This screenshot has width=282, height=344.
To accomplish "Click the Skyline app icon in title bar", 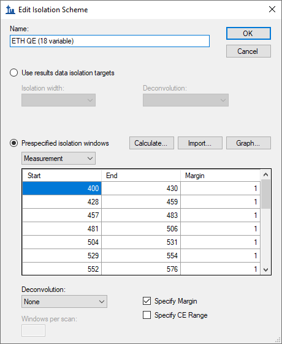I will [10, 10].
